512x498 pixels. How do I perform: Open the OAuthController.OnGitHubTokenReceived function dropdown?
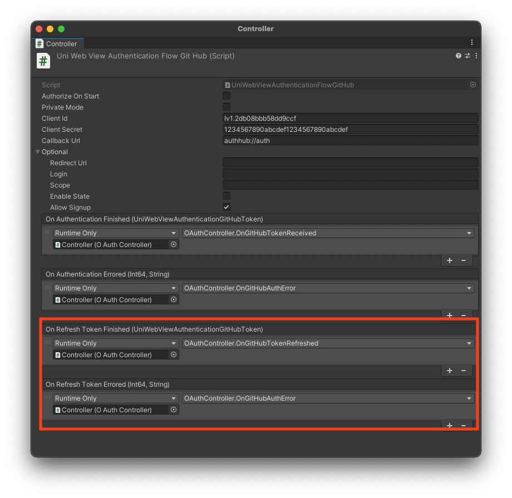click(x=328, y=233)
